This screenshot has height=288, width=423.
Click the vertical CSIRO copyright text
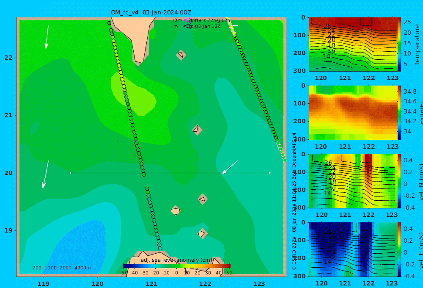tap(294, 202)
